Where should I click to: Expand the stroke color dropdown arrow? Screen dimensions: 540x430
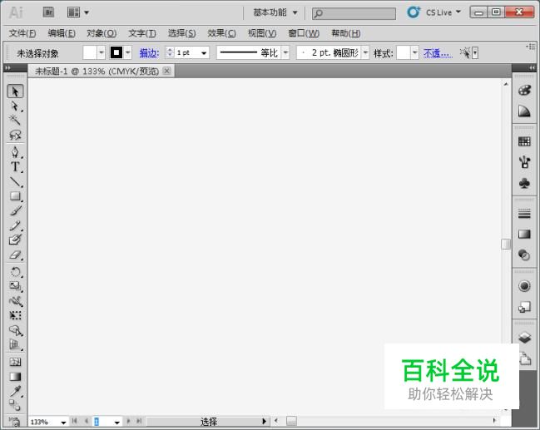point(128,53)
